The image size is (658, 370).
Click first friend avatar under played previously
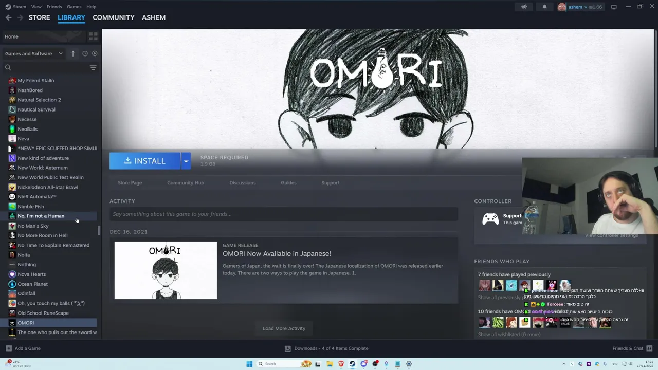484,285
